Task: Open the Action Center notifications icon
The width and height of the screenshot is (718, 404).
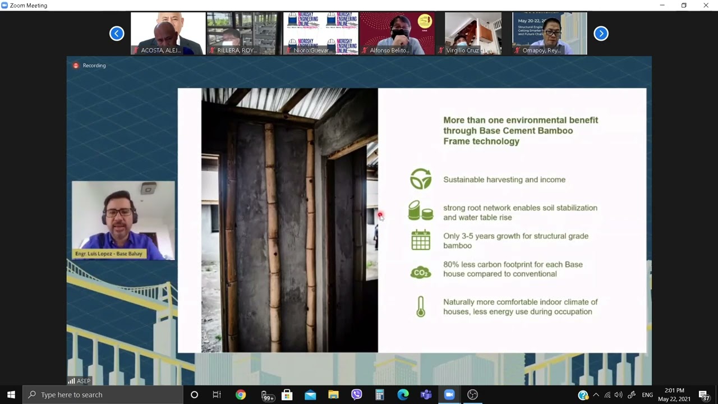Action: 704,395
